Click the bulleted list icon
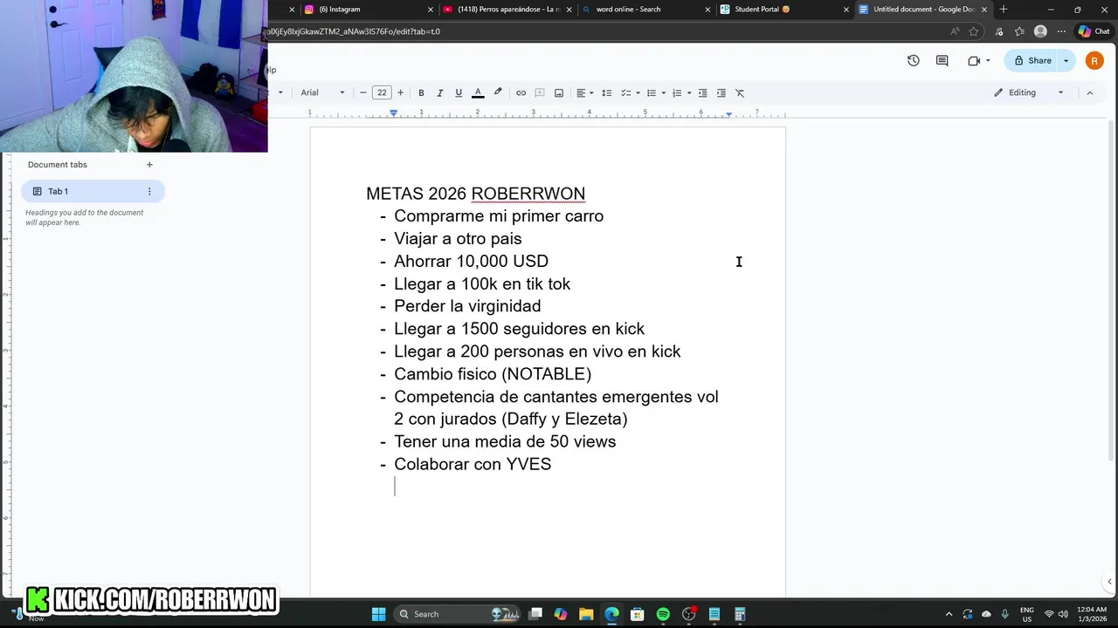 point(651,92)
